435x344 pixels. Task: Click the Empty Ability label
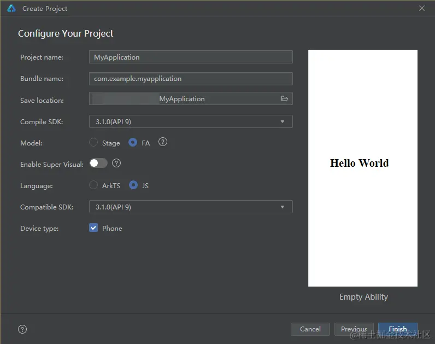click(363, 297)
